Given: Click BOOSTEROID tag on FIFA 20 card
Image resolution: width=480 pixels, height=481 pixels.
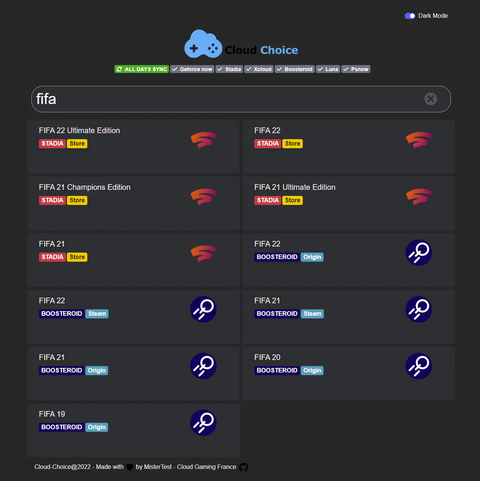Looking at the screenshot, I should click(x=277, y=371).
